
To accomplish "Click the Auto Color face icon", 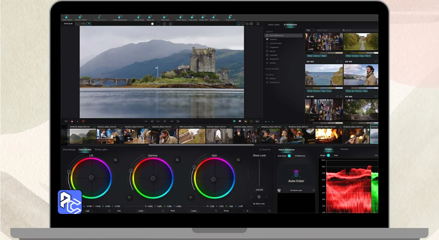I will 296,173.
